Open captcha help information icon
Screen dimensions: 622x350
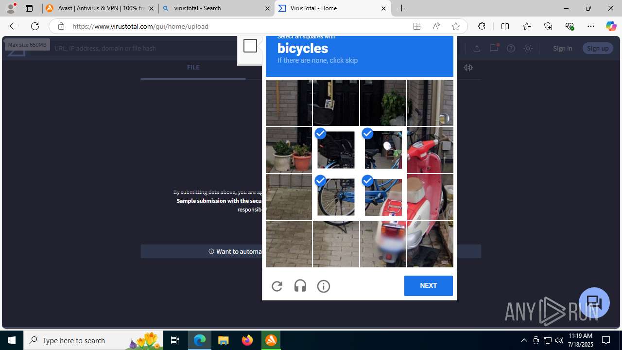pyautogui.click(x=324, y=286)
